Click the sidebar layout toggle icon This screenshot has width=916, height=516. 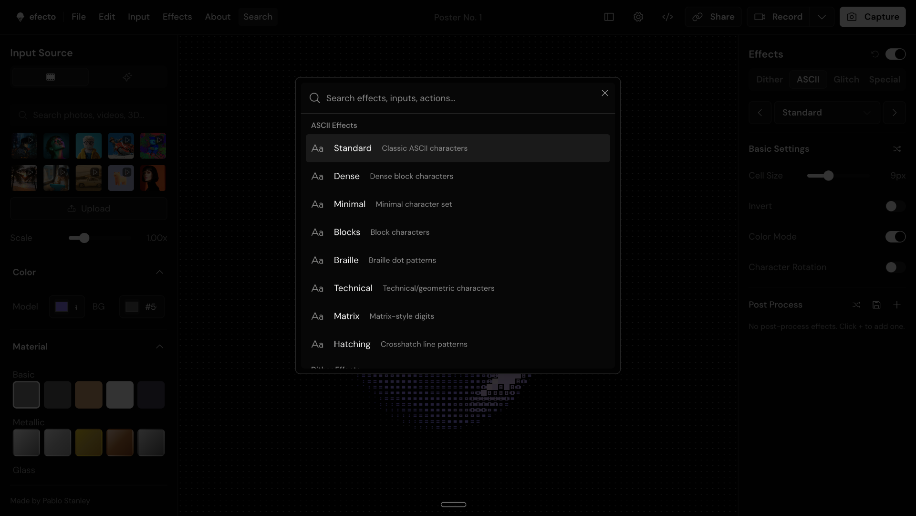609,17
